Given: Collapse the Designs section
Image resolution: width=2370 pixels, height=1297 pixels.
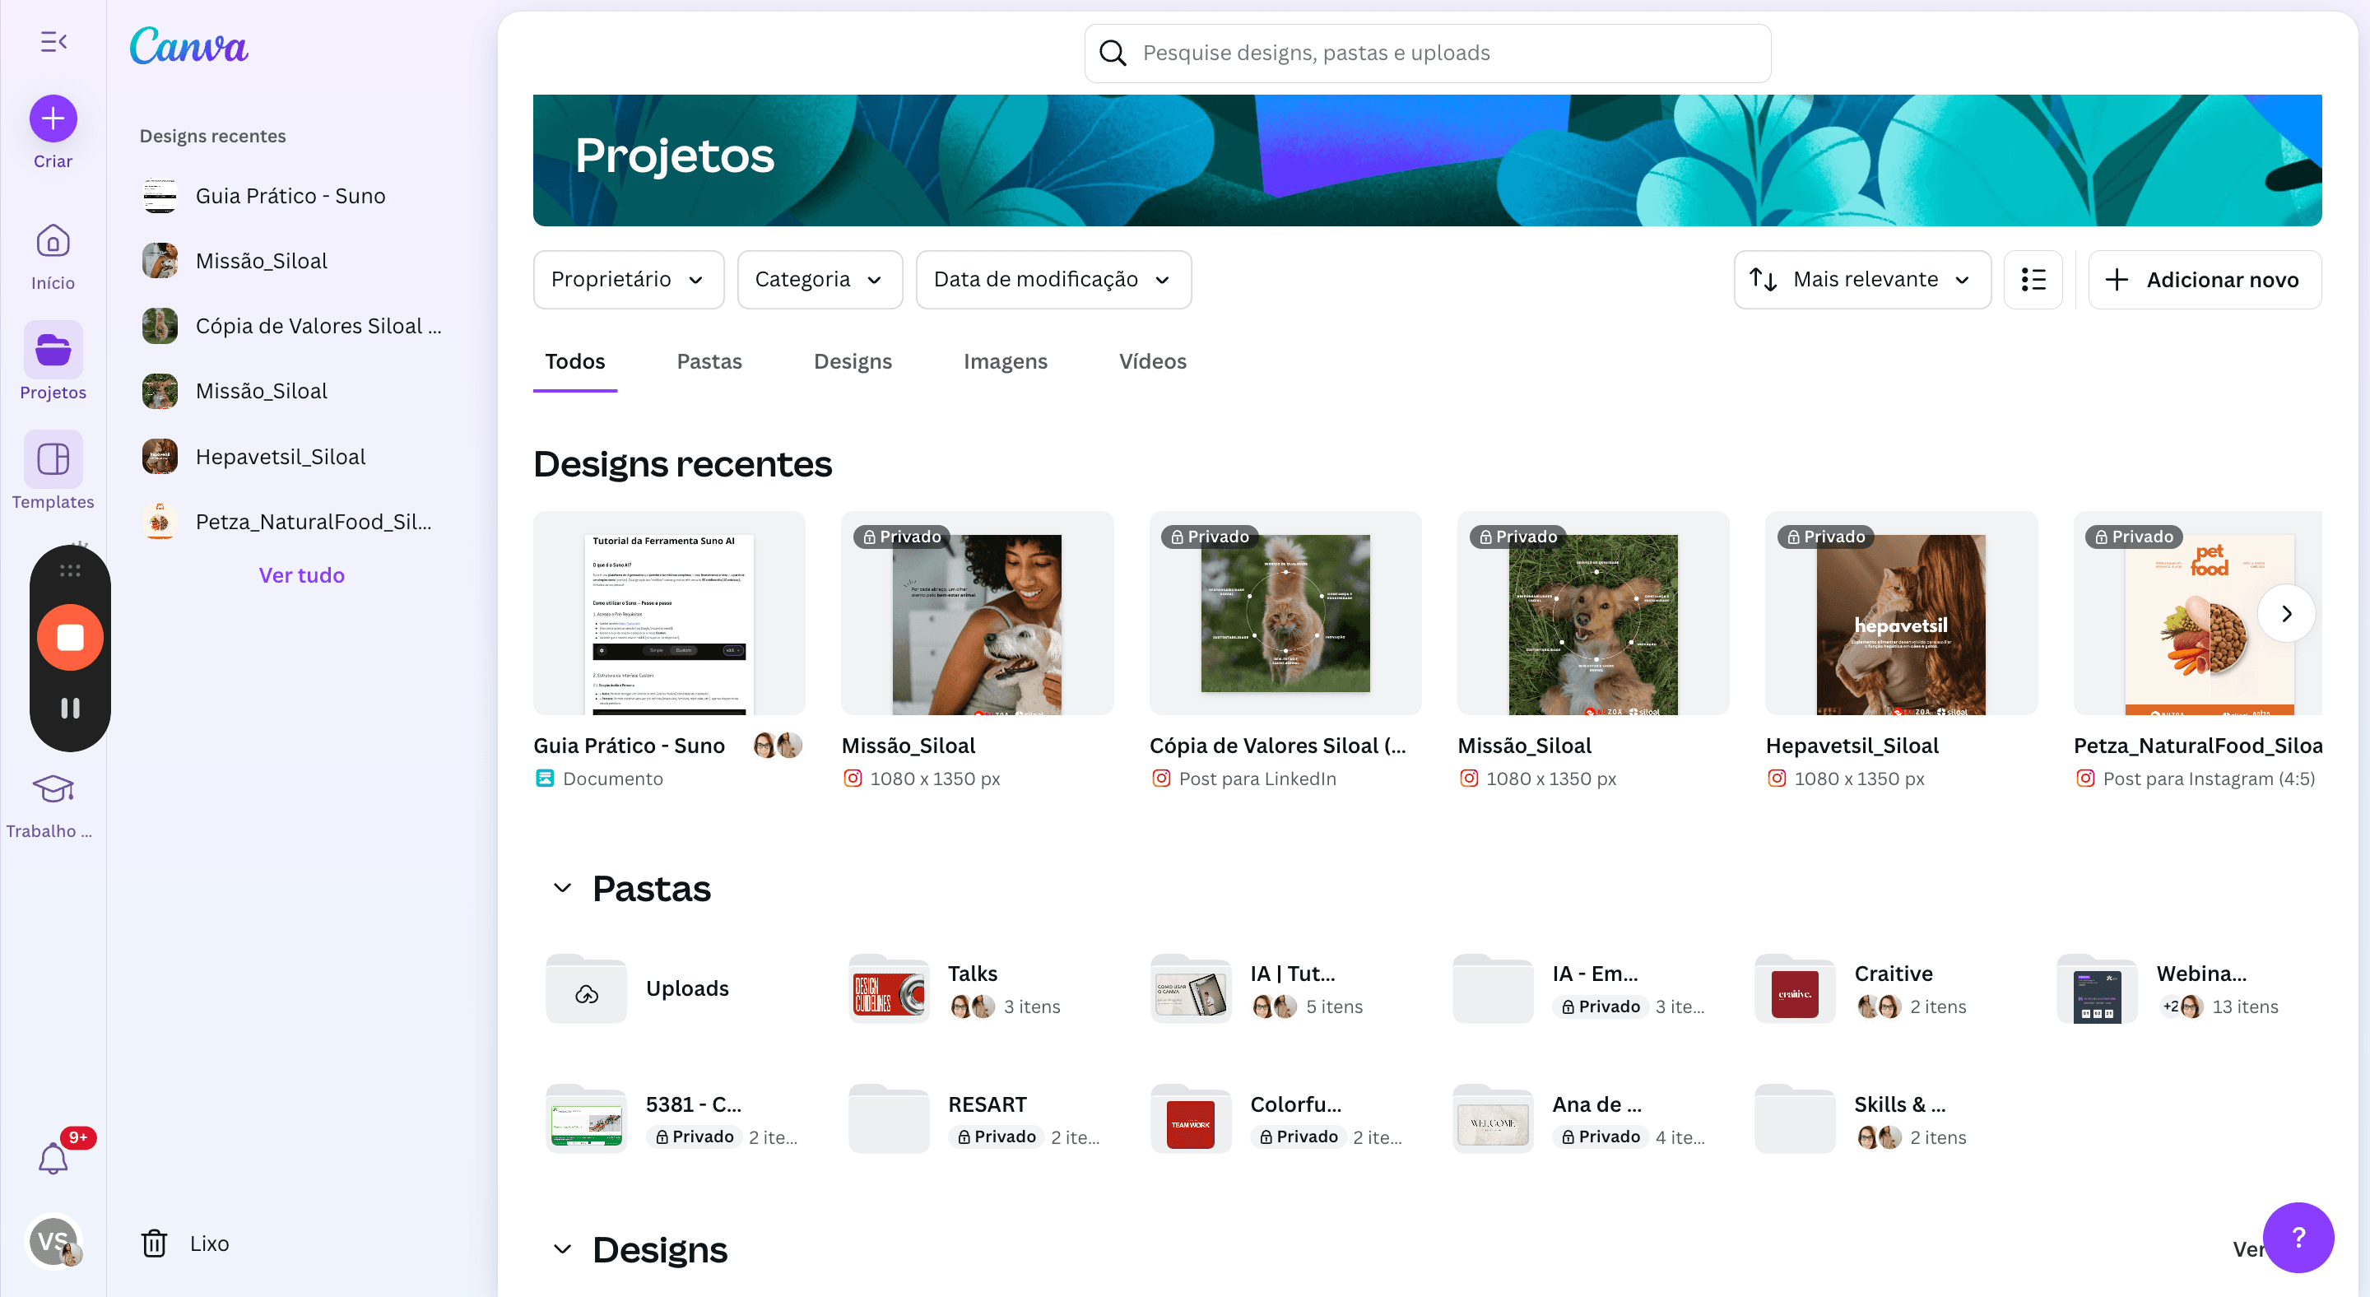Looking at the screenshot, I should pos(562,1249).
